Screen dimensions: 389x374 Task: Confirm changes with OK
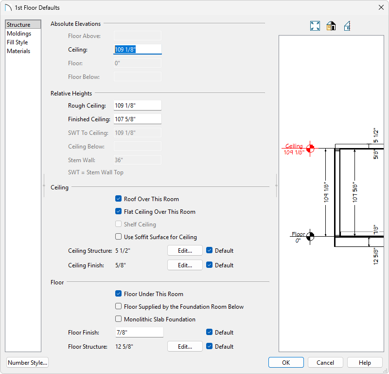[x=286, y=362]
